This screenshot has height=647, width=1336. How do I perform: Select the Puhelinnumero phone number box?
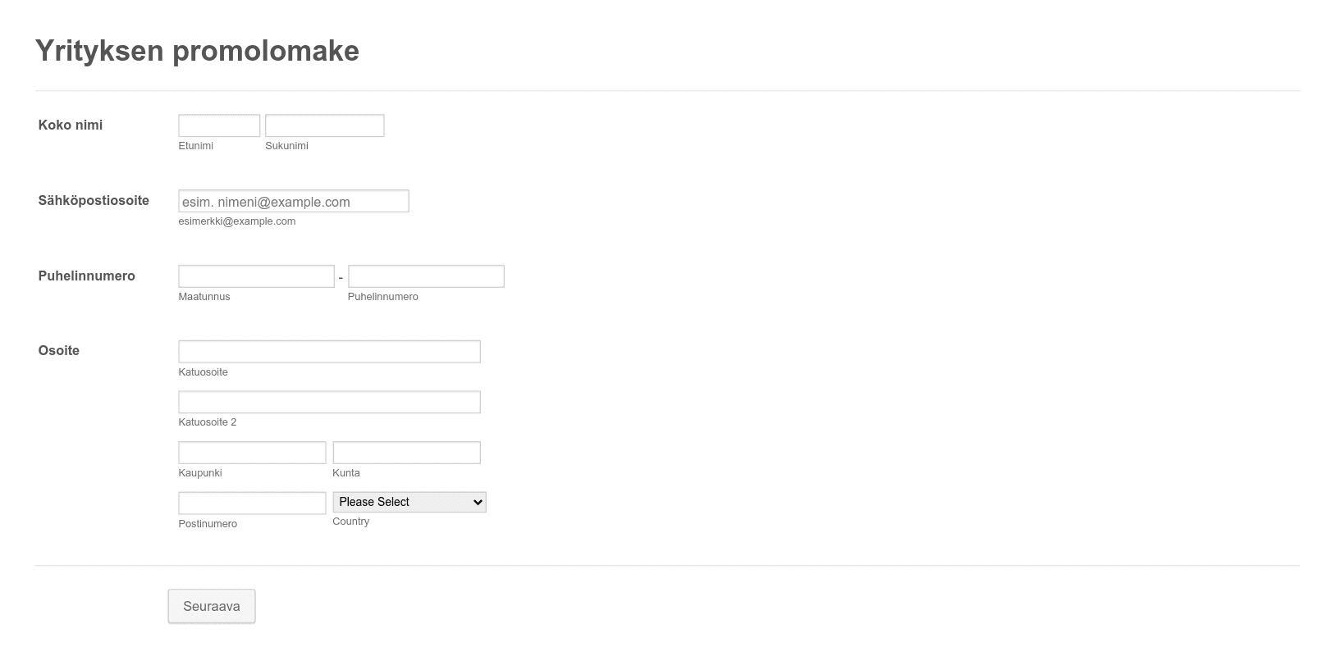(x=426, y=276)
